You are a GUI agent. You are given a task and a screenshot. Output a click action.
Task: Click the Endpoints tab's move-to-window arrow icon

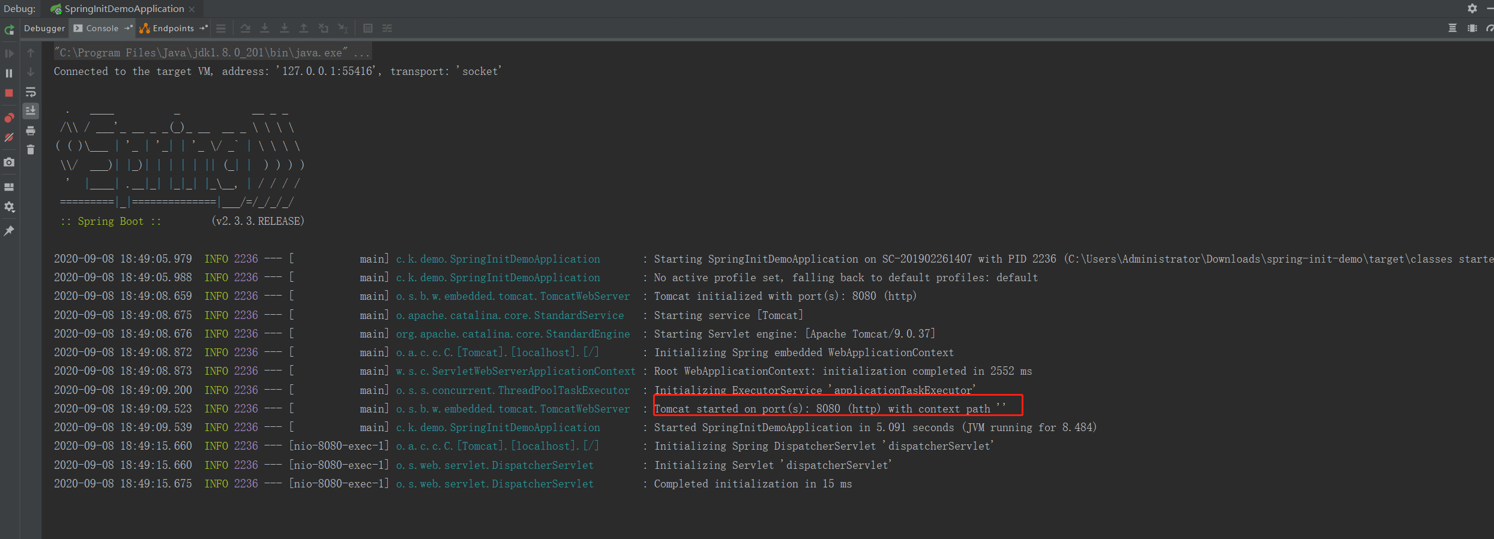click(x=203, y=28)
